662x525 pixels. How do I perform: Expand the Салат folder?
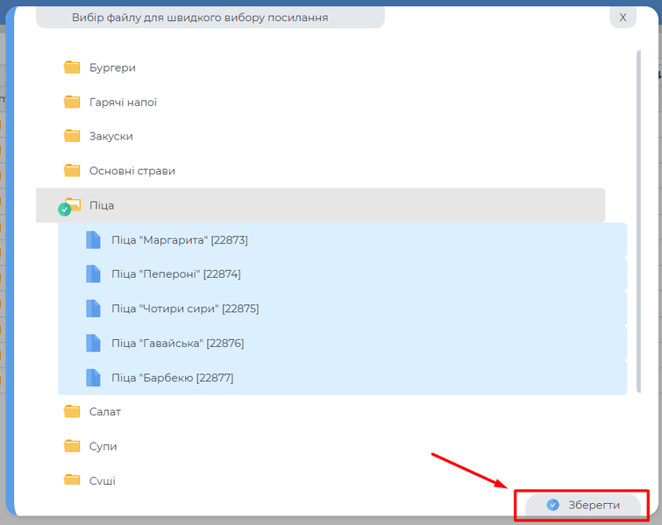click(x=104, y=411)
